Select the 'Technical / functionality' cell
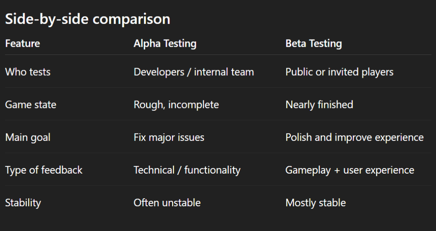436x231 pixels. 187,170
